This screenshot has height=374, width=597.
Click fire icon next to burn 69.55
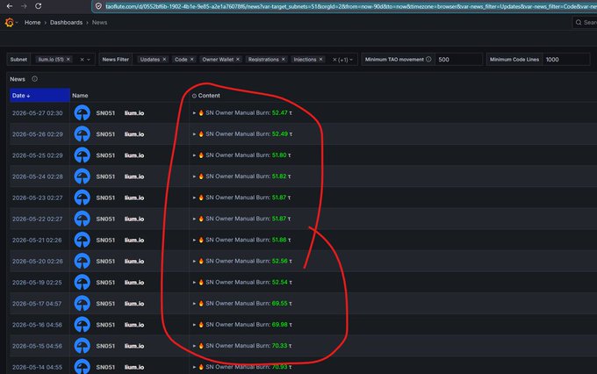coord(201,304)
